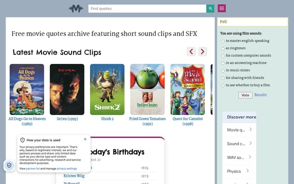Open the 'partner list' link

pos(33,169)
